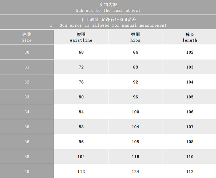Click size 30 row label
Image resolution: width=216 pixels, height=178 pixels.
tap(27, 52)
